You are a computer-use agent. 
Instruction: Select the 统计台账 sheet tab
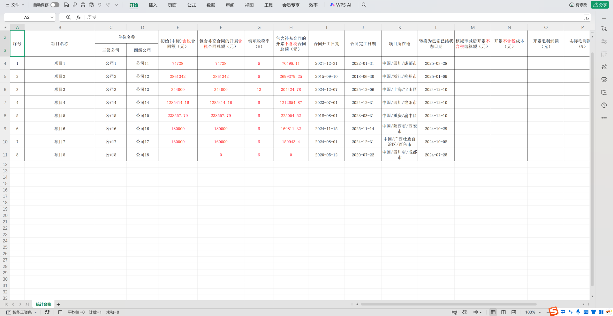point(43,304)
